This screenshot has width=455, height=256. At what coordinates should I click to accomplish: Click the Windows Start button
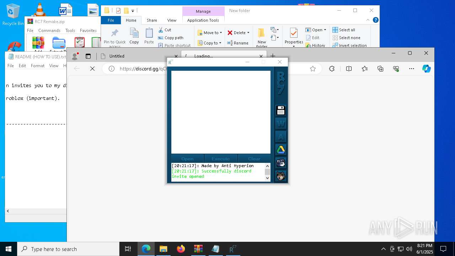pos(8,249)
